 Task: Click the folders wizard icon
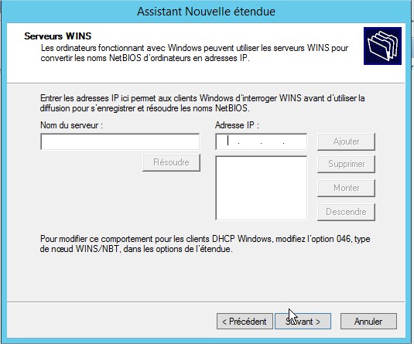coord(382,46)
